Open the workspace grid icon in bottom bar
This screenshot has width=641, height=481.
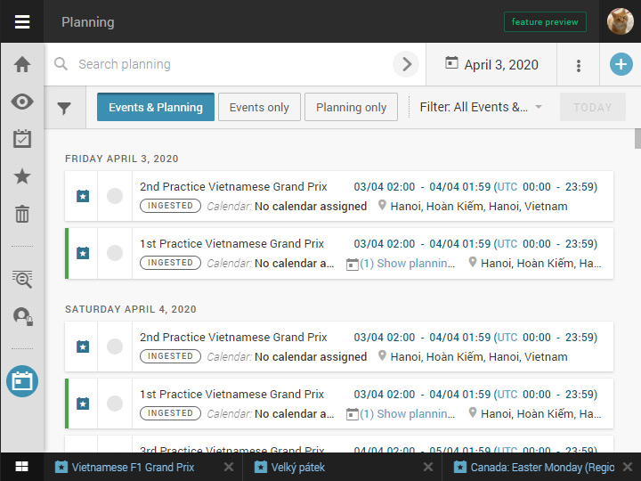21,466
